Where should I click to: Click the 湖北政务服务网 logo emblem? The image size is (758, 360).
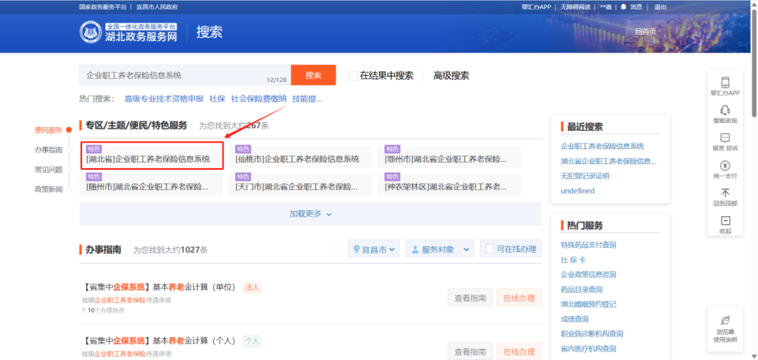coord(91,32)
